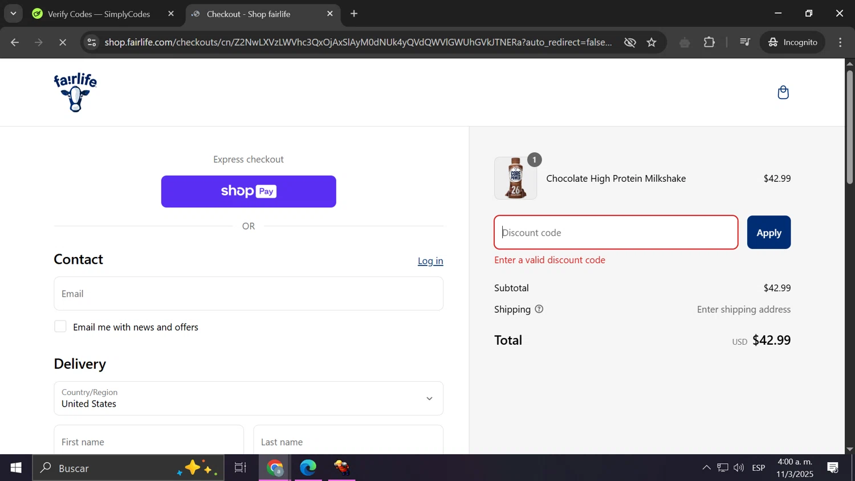Click the Chocolate High Protein Milkshake name
Viewport: 855px width, 481px height.
click(x=616, y=178)
